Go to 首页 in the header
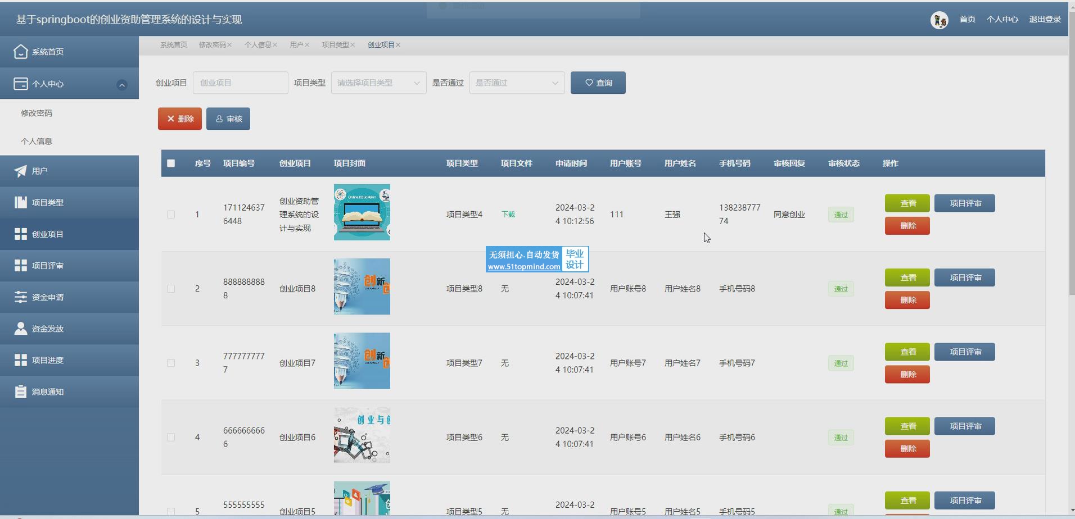The width and height of the screenshot is (1075, 519). pyautogui.click(x=967, y=19)
